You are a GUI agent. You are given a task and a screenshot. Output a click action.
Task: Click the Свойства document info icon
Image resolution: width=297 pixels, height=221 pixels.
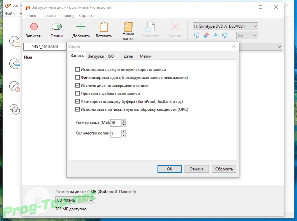(x=151, y=27)
